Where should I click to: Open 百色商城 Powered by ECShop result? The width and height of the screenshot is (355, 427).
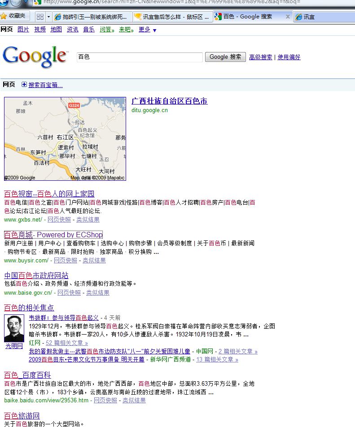(53, 235)
